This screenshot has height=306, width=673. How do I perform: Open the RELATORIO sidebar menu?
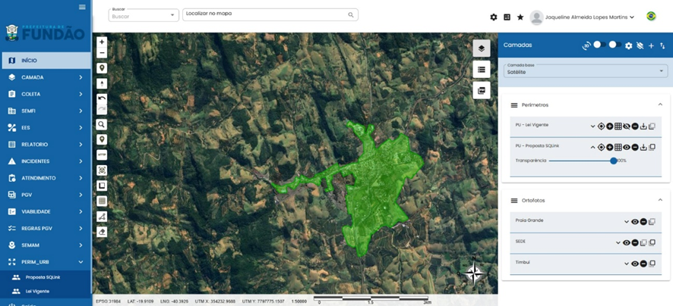point(46,145)
